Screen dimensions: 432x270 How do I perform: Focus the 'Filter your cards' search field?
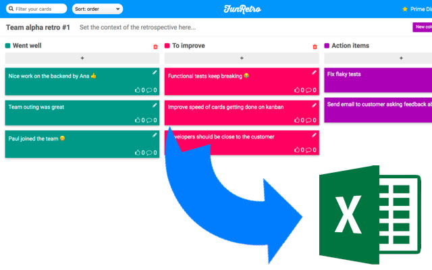[x=36, y=9]
